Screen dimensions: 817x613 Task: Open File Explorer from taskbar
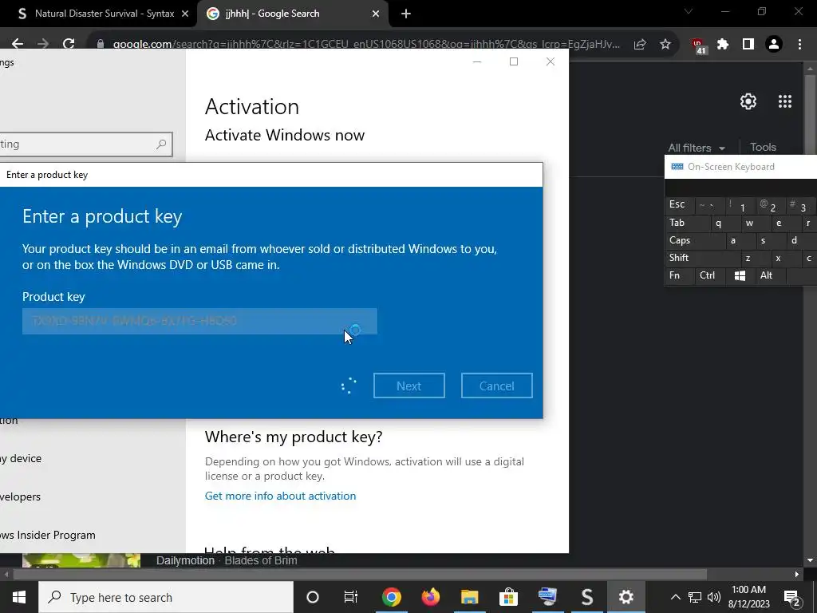(469, 597)
